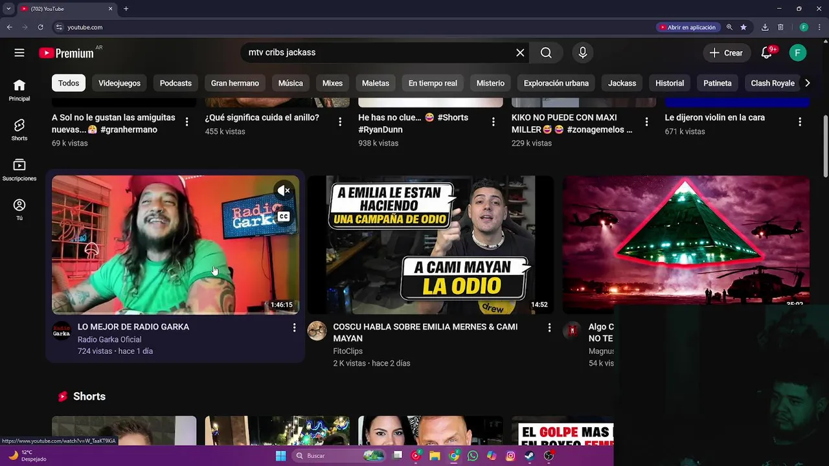Open options menu for COSCU HABLA SOBRE EMILIA video

click(x=549, y=328)
